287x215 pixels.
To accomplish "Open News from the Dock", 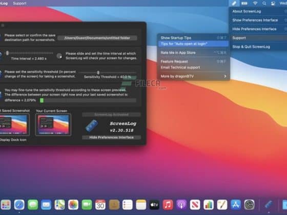I will (195, 205).
